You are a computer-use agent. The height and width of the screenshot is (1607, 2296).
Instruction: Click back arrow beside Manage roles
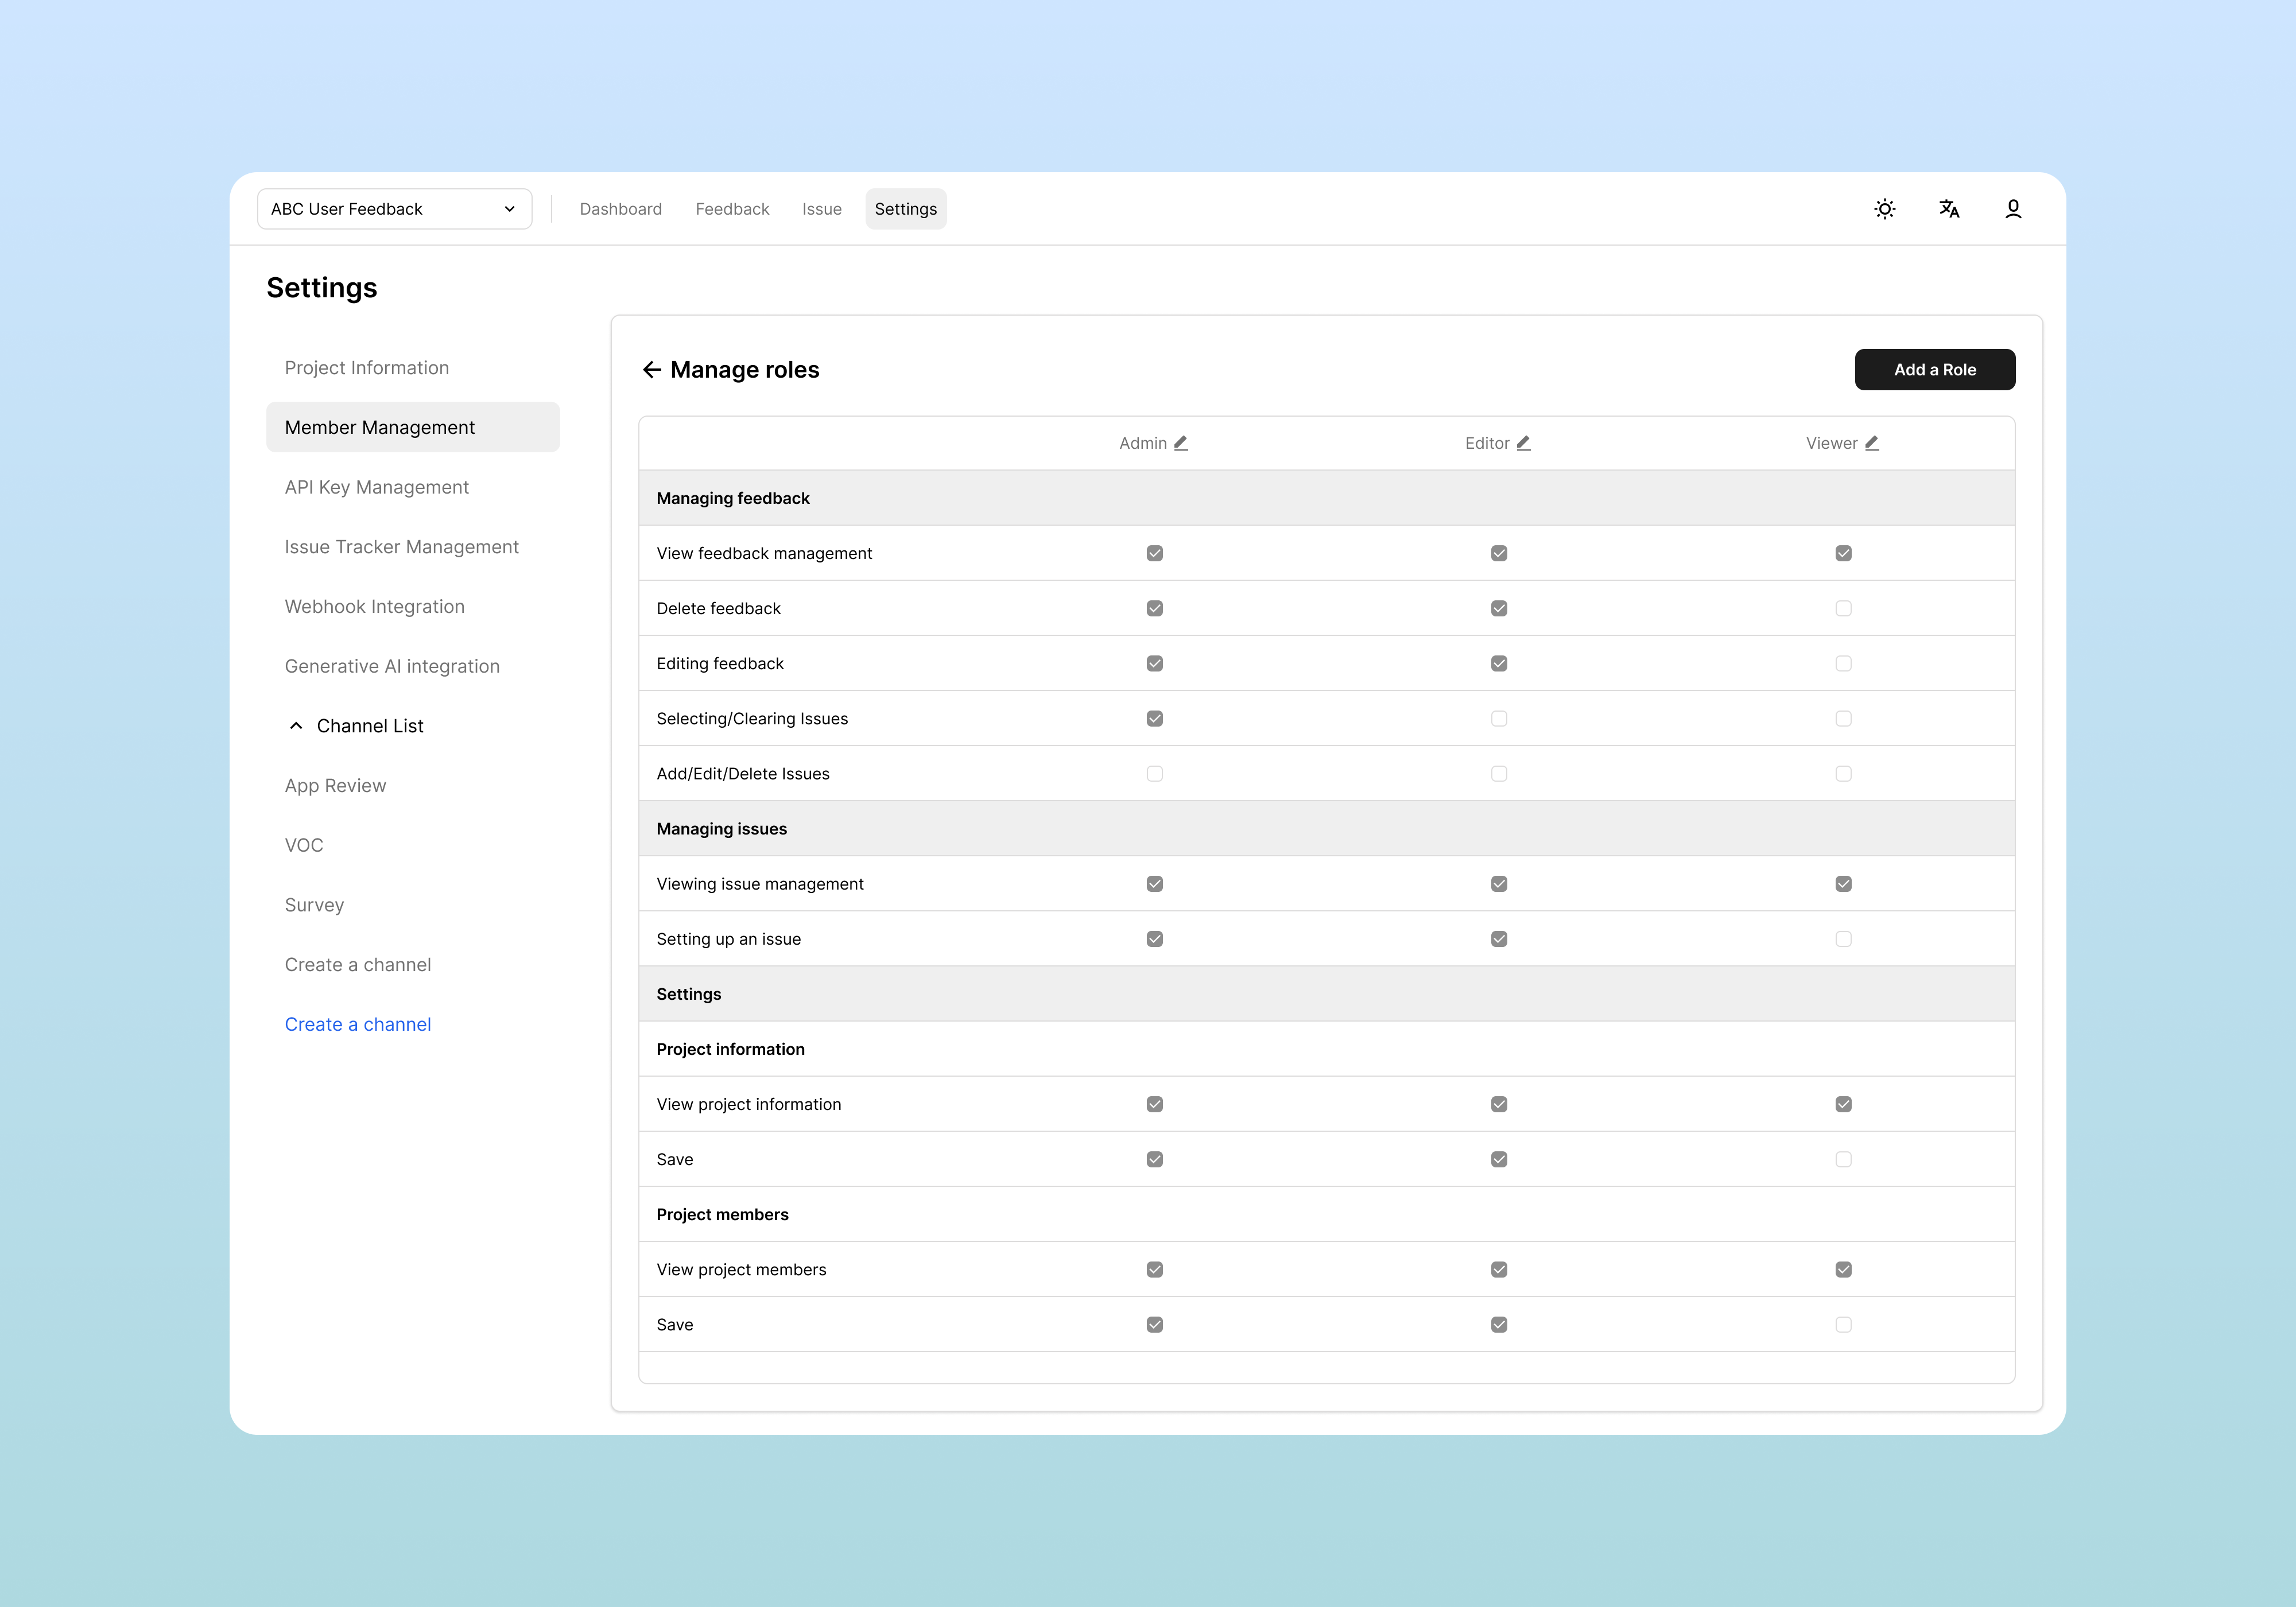click(652, 370)
